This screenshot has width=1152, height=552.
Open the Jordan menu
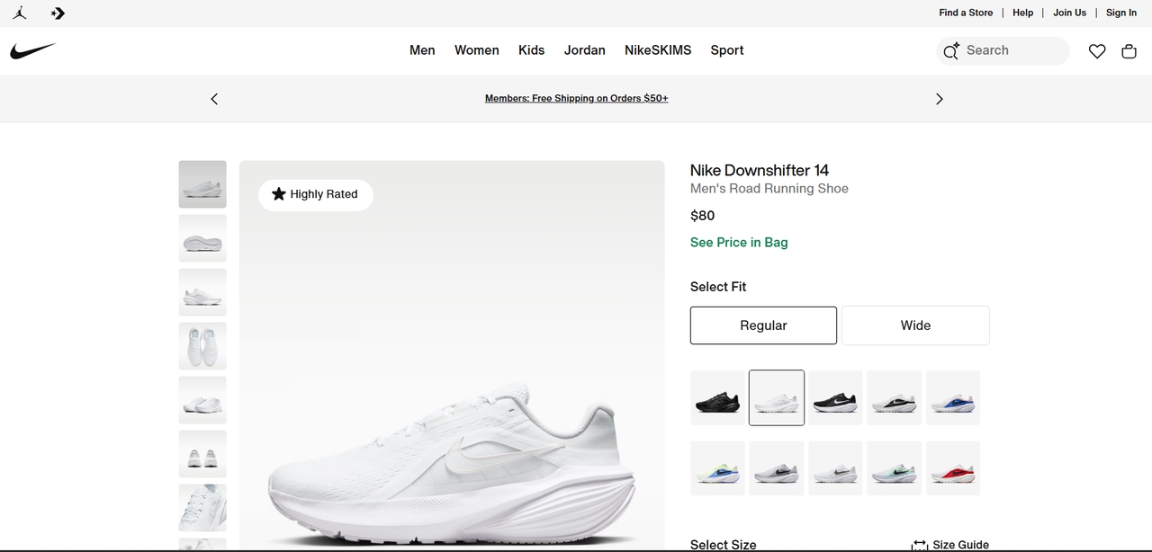[585, 50]
